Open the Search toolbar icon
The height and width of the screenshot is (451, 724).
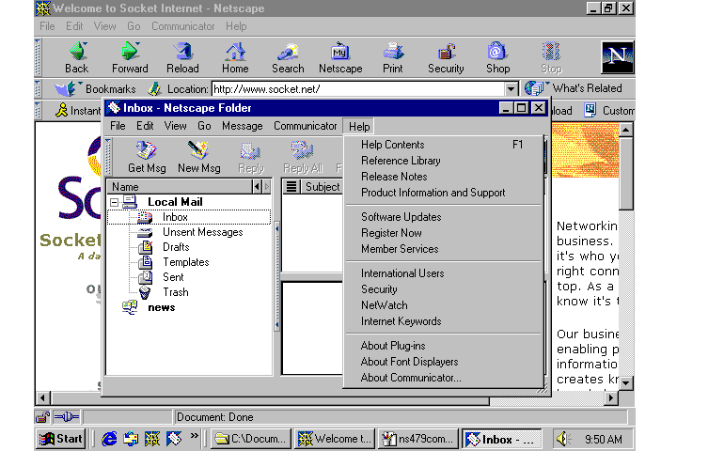[x=288, y=52]
